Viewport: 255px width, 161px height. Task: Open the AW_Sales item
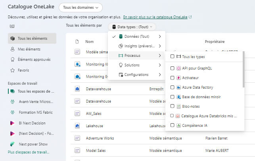[94, 114]
